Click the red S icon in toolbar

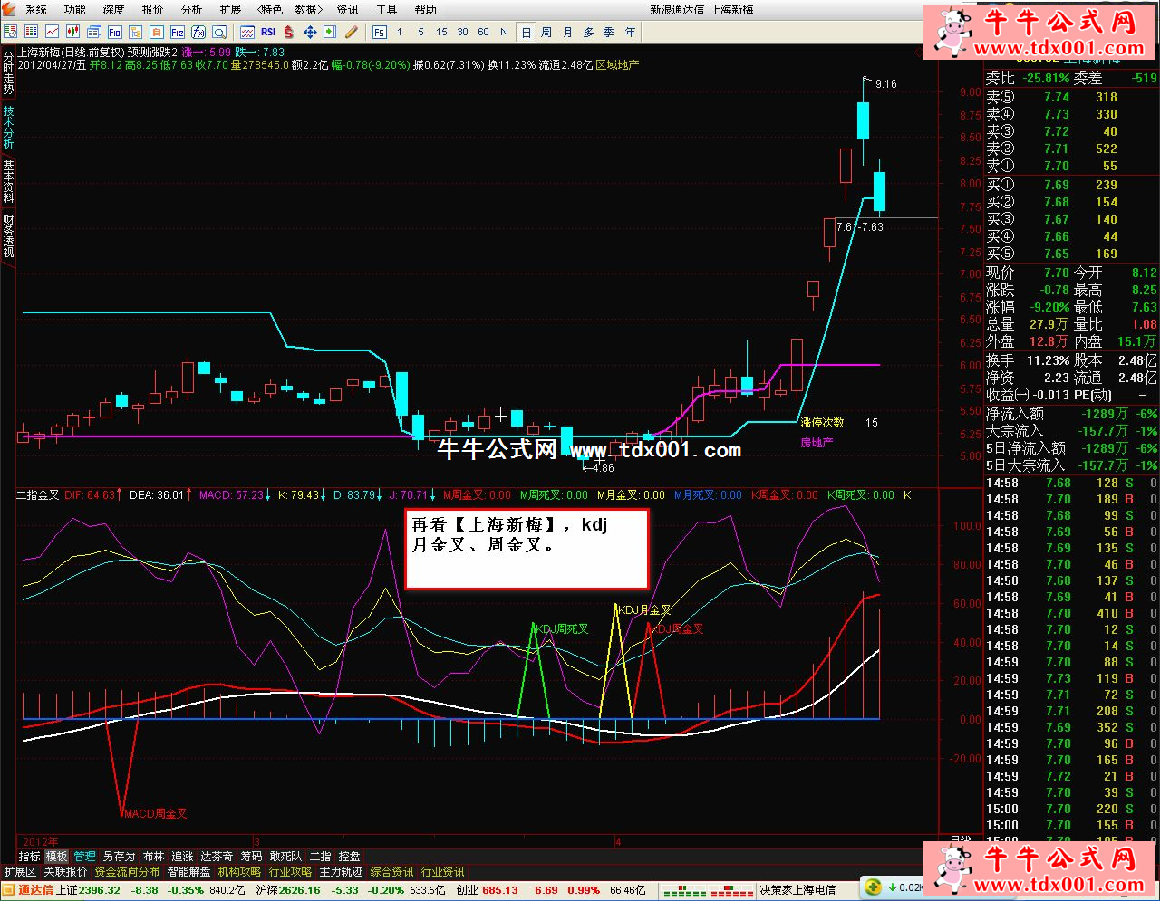click(x=288, y=32)
